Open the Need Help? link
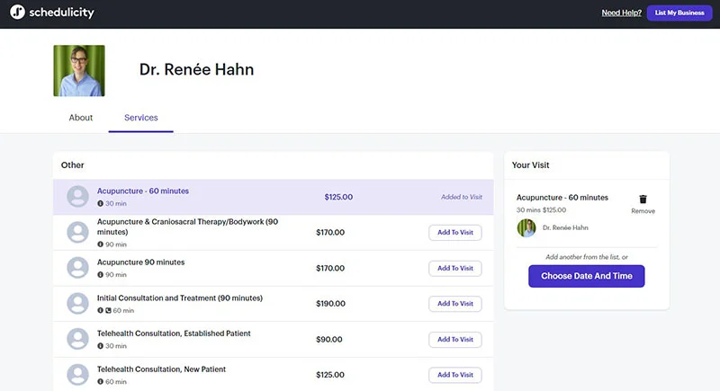Viewport: 720px width, 391px height. pos(621,13)
